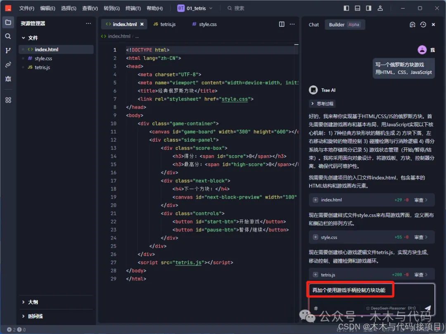Open editor more actions ellipsis
This screenshot has width=446, height=334.
(x=292, y=24)
